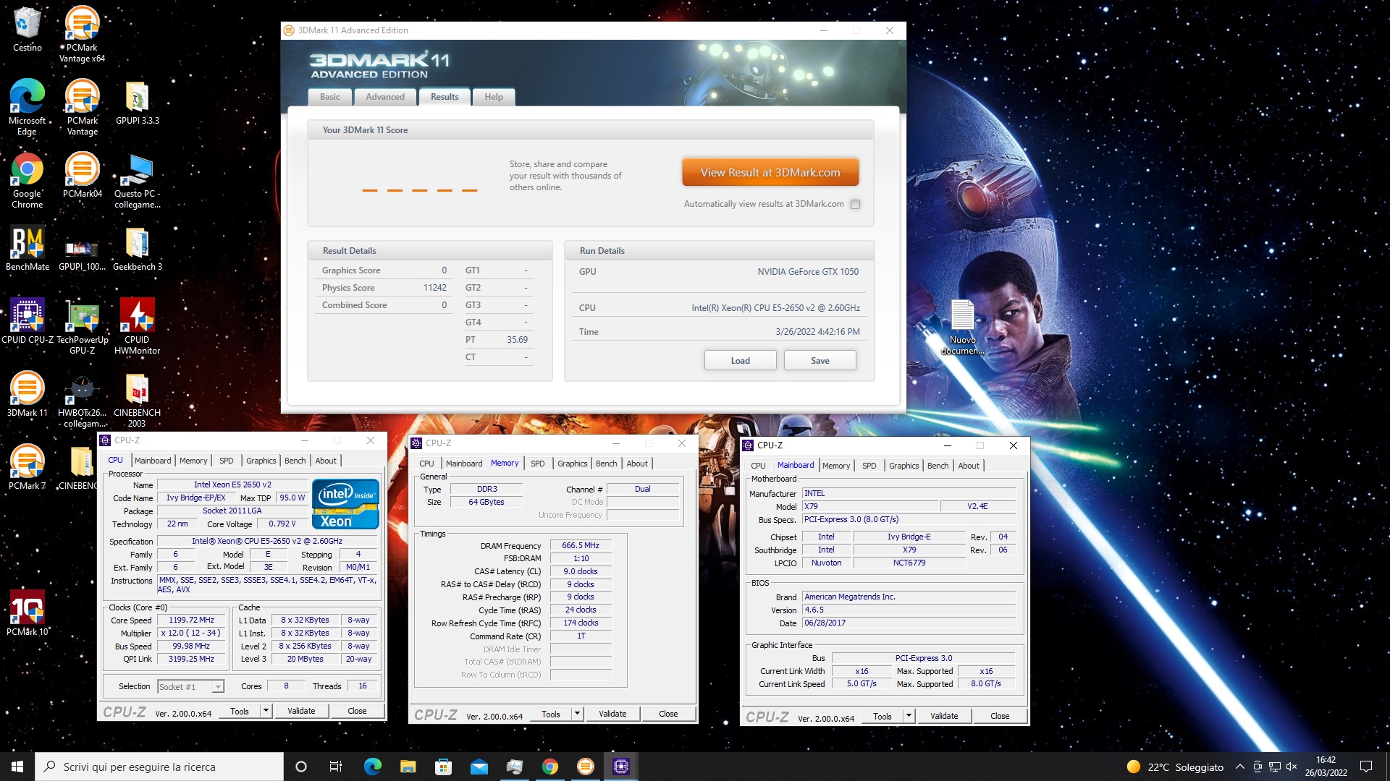The image size is (1390, 781).
Task: Select the DRAM Frequency 666.5 MHz value
Action: [581, 545]
